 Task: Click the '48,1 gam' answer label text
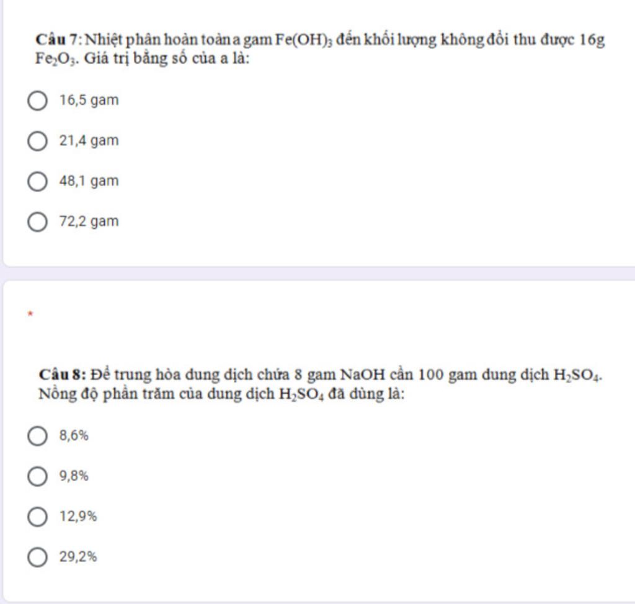tap(89, 180)
